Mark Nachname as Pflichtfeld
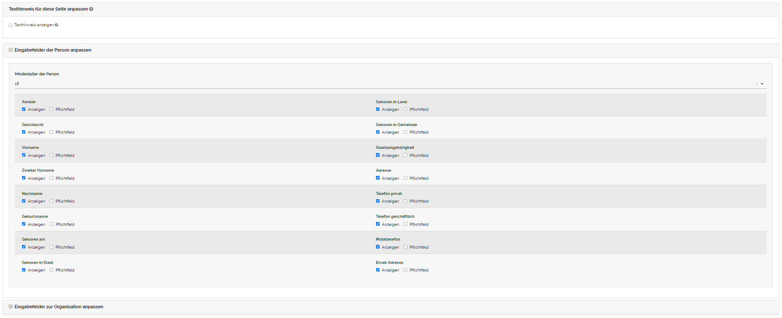This screenshot has height=318, width=782. pyautogui.click(x=51, y=201)
